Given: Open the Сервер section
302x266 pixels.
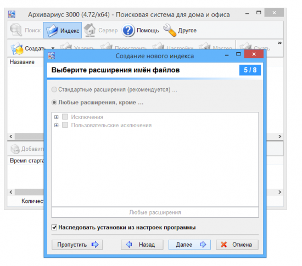Looking at the screenshot, I should pos(100,30).
